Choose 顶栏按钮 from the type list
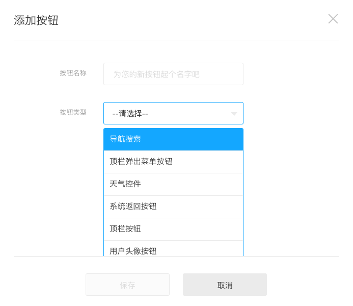Viewport: 353px width, 306px height. click(x=173, y=229)
